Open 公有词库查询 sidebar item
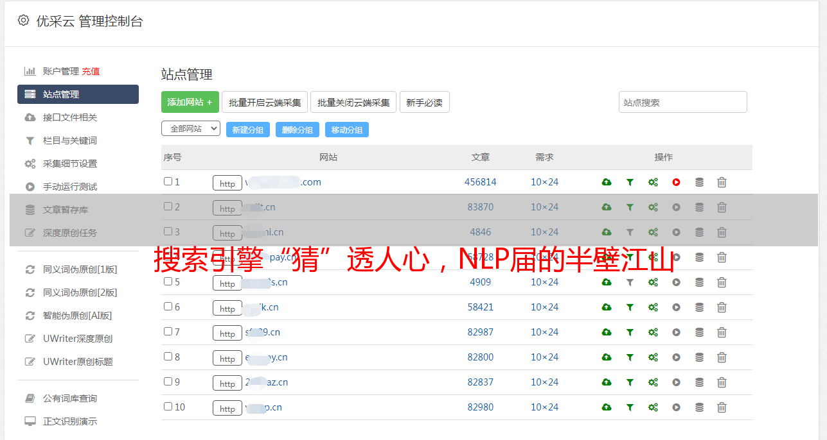The image size is (827, 440). [x=70, y=398]
